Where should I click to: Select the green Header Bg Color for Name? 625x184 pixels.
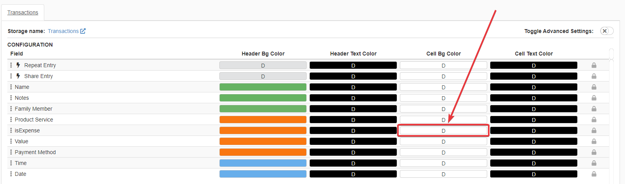pyautogui.click(x=263, y=87)
